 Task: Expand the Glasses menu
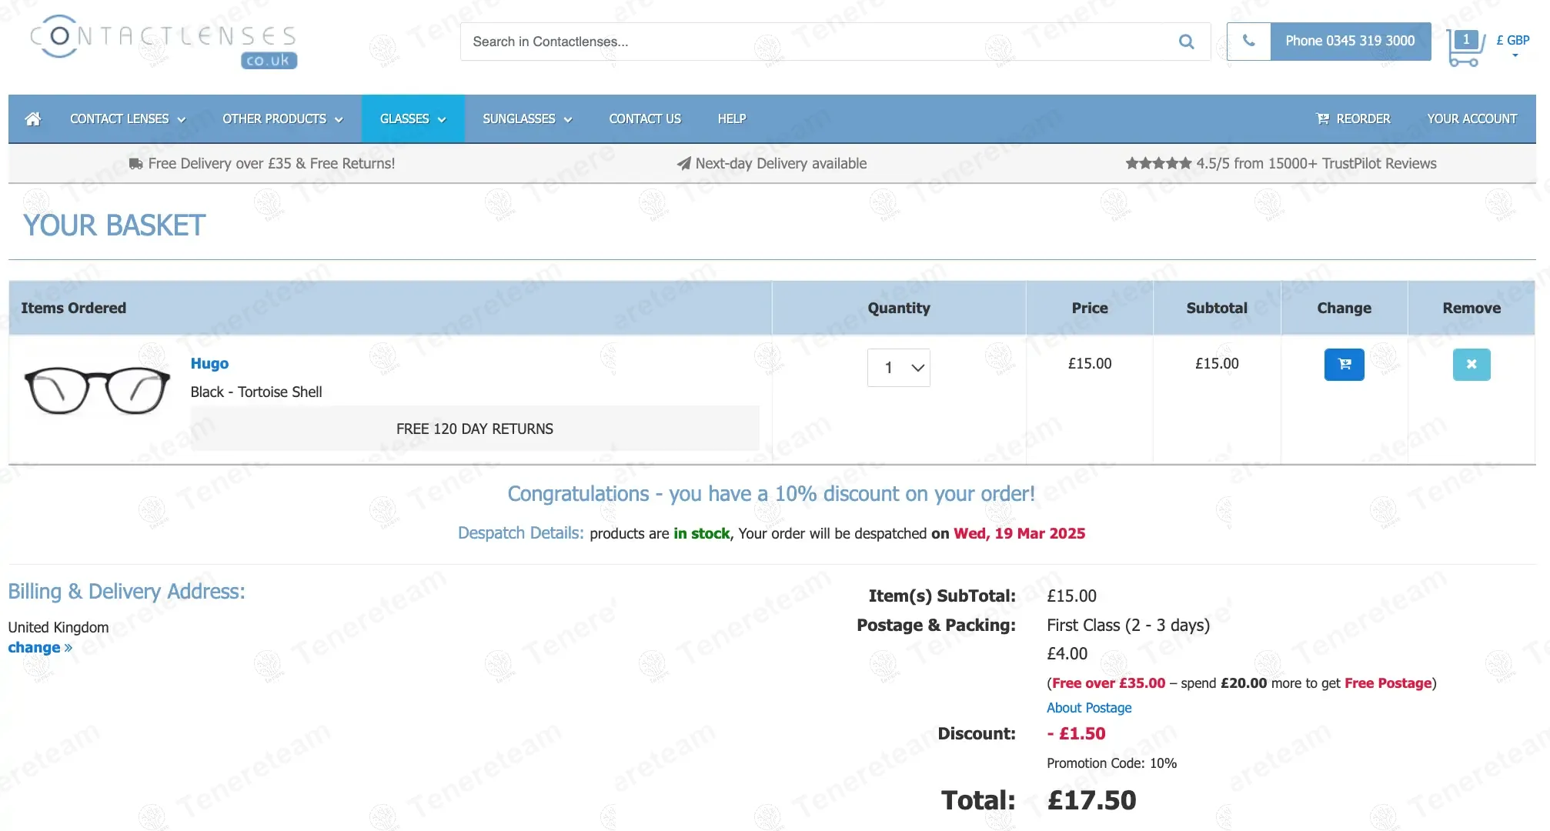click(x=413, y=118)
